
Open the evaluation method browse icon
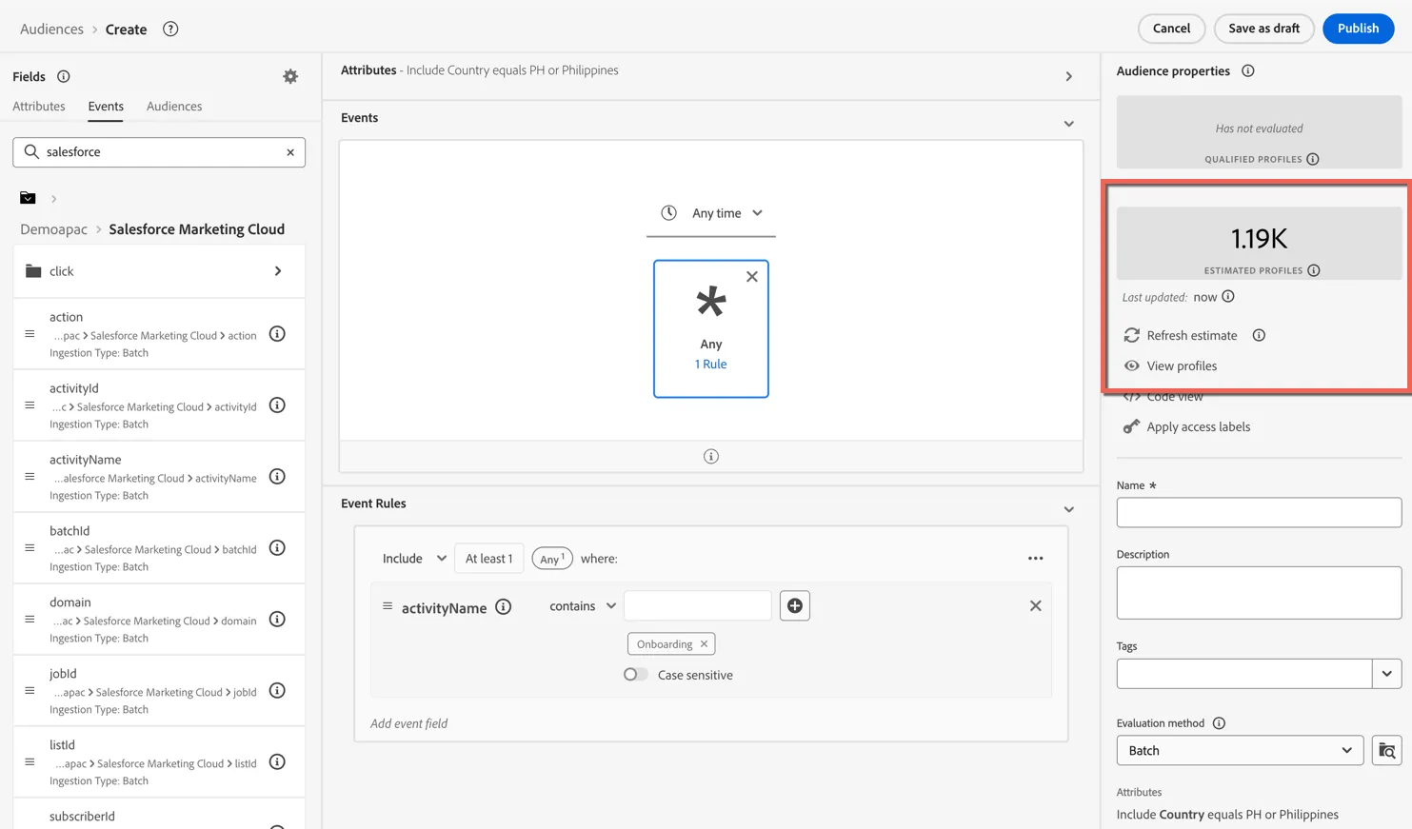click(1387, 751)
